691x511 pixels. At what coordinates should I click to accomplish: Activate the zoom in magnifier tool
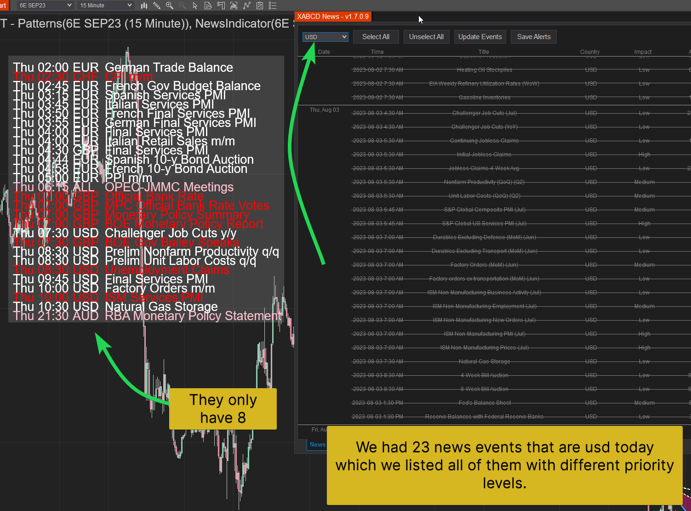(169, 6)
